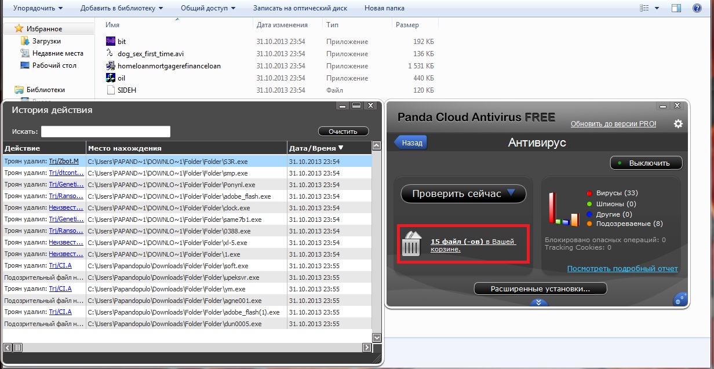Click the Выключить antivirus button
The height and width of the screenshot is (369, 714).
pos(646,163)
